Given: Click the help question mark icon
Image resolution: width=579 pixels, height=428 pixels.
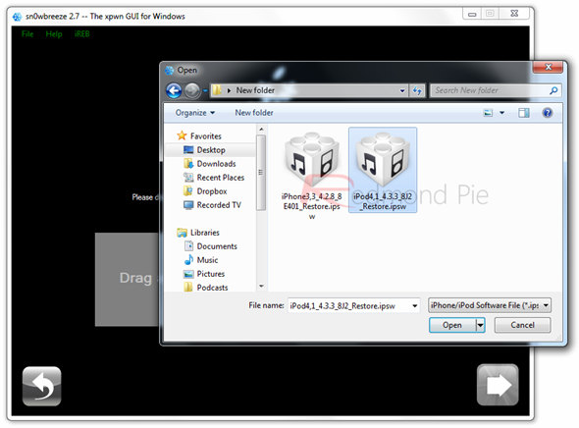Looking at the screenshot, I should (x=548, y=113).
